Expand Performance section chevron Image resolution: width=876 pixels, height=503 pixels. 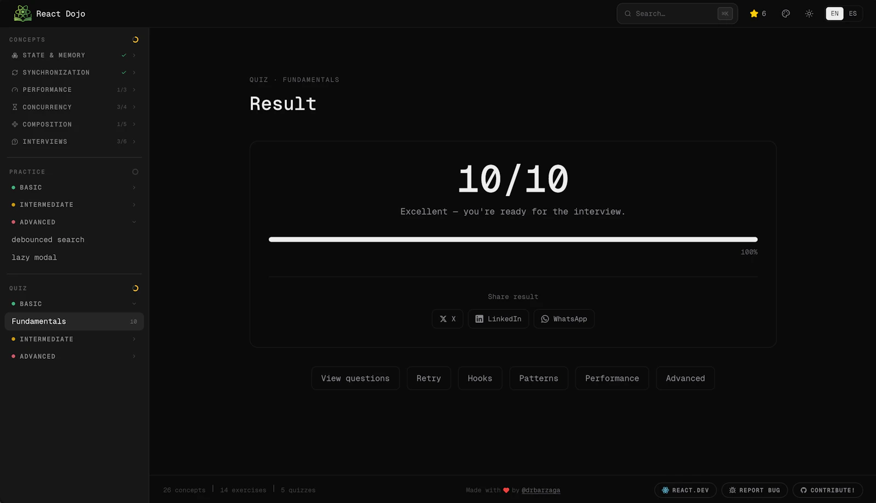pyautogui.click(x=134, y=90)
